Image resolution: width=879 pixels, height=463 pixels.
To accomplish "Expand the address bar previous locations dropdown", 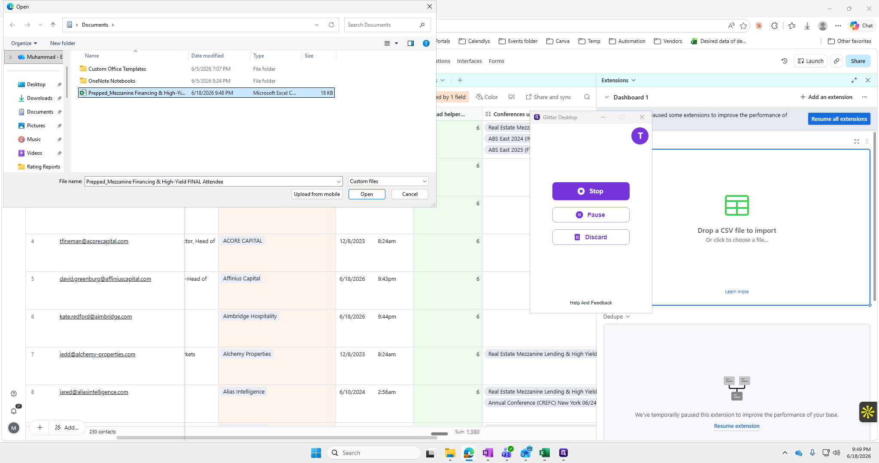I will [317, 25].
